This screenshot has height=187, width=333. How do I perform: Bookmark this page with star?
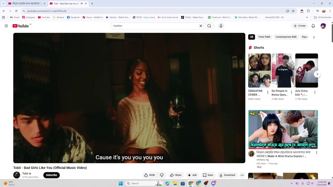pos(293,11)
